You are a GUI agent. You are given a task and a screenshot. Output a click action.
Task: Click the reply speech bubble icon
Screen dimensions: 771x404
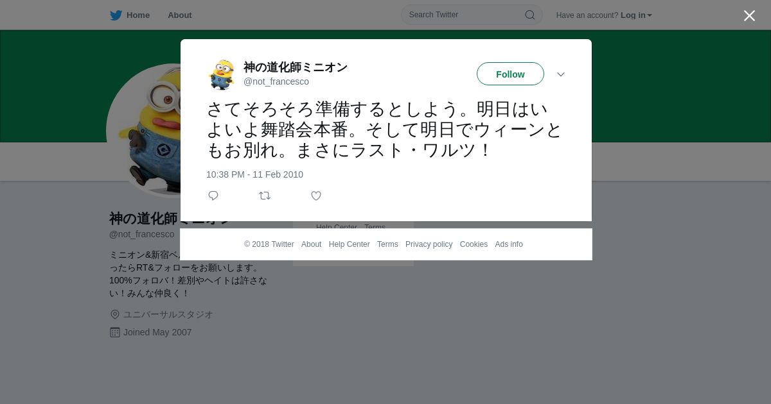[x=213, y=196]
